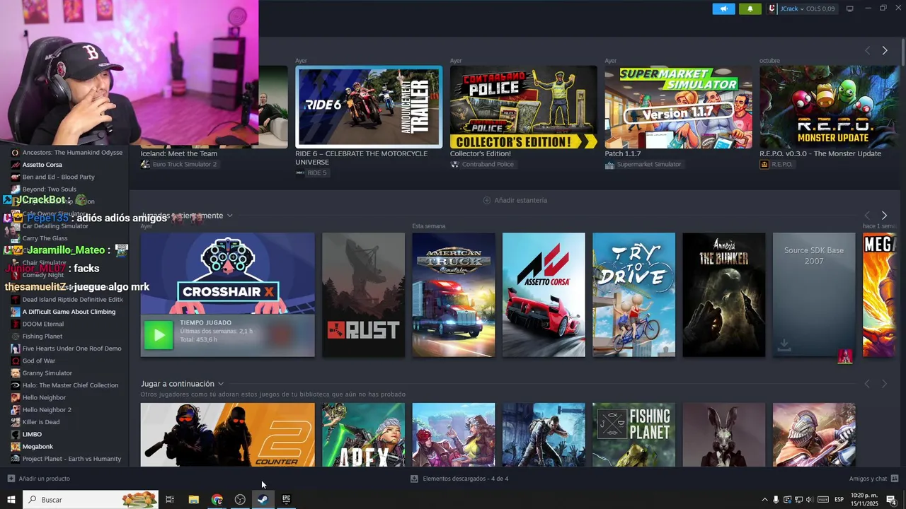This screenshot has height=509, width=906.
Task: Go back in recent games shelf with left arrow
Action: click(867, 215)
